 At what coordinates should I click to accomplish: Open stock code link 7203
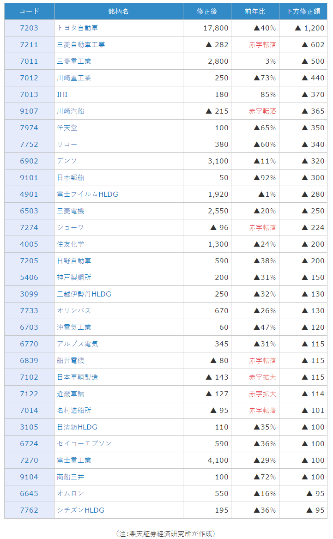click(29, 28)
